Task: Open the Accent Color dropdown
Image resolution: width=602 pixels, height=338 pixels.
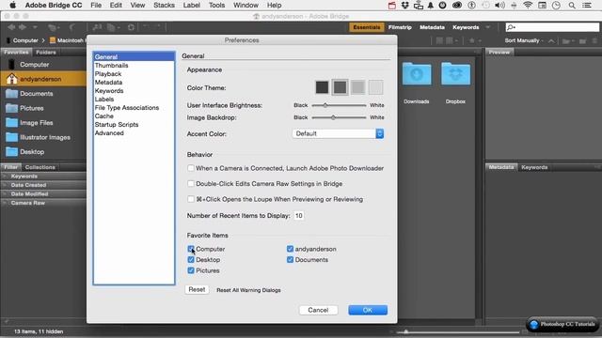Action: [x=338, y=133]
